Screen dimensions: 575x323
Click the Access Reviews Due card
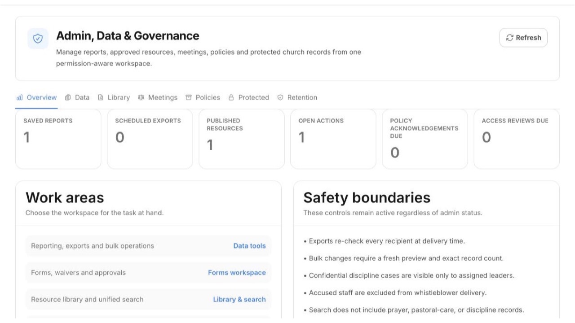pyautogui.click(x=517, y=139)
